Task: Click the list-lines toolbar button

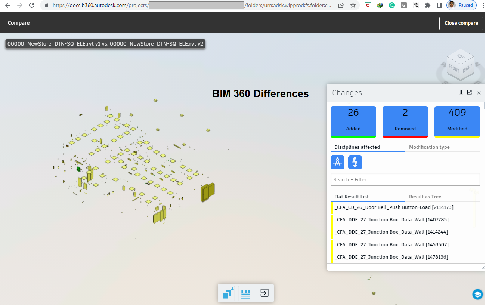Action: click(x=246, y=293)
